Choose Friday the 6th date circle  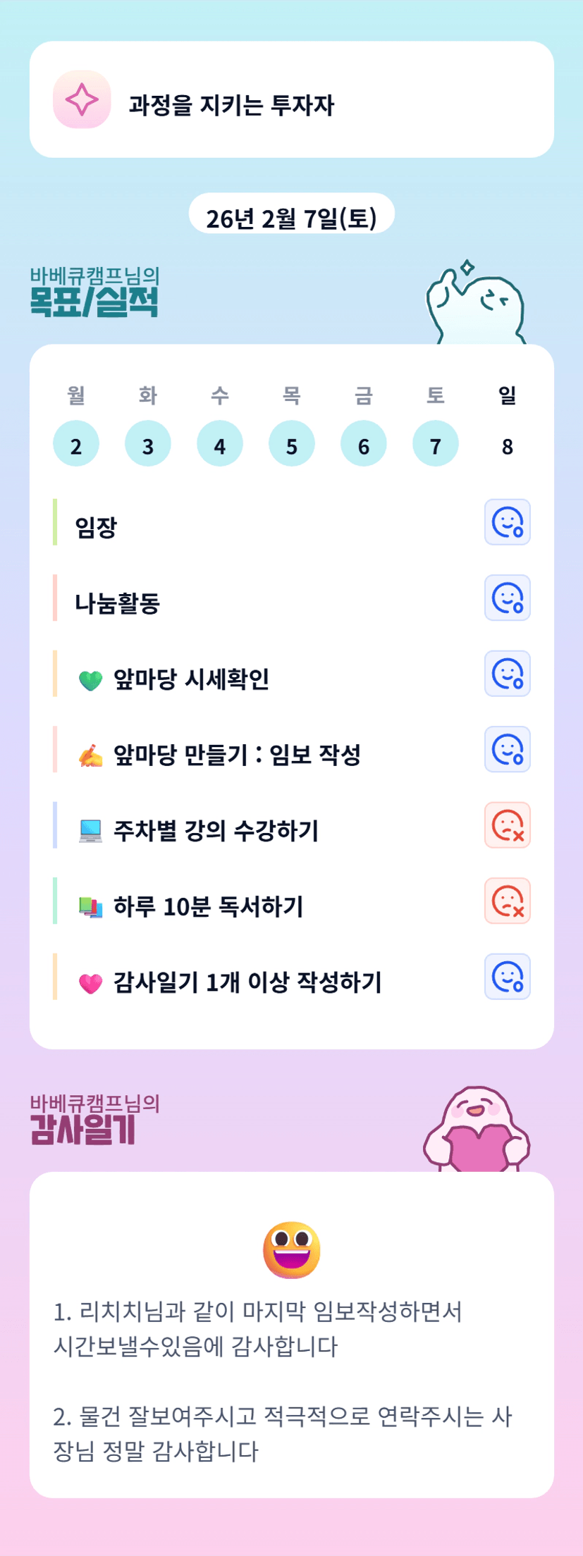(x=364, y=444)
